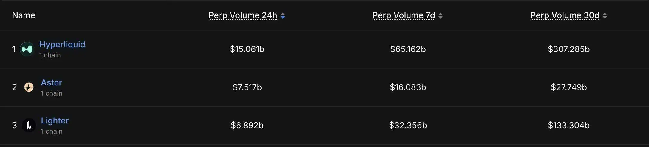This screenshot has height=147, width=649.
Task: Click "1 chain" under Aster
Action: tap(52, 93)
